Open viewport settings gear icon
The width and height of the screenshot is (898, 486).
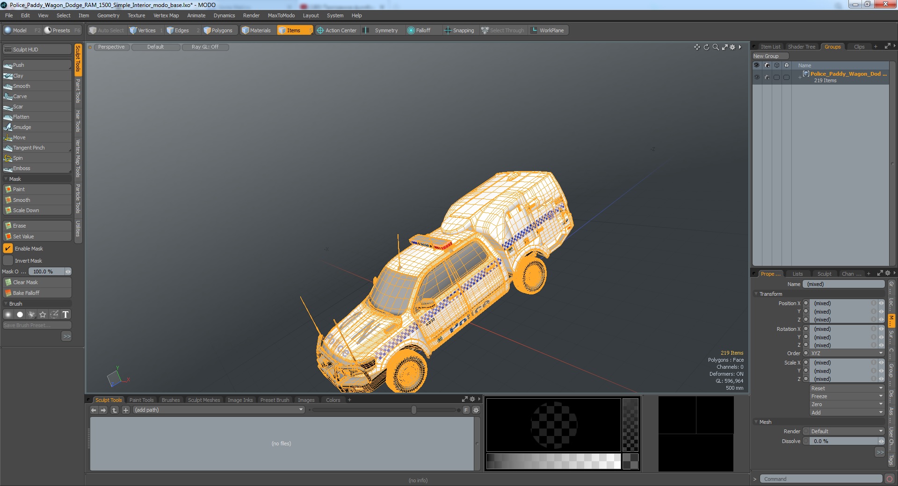point(732,47)
